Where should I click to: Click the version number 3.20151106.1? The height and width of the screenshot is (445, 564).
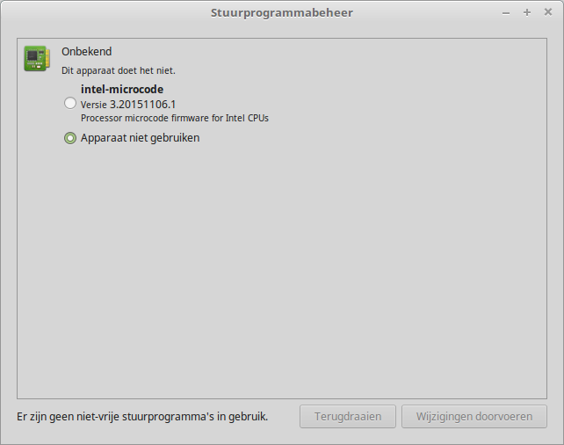[x=142, y=105]
